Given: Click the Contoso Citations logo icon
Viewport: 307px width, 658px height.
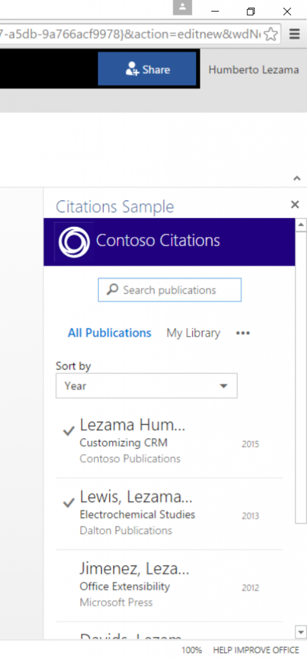Looking at the screenshot, I should click(75, 242).
